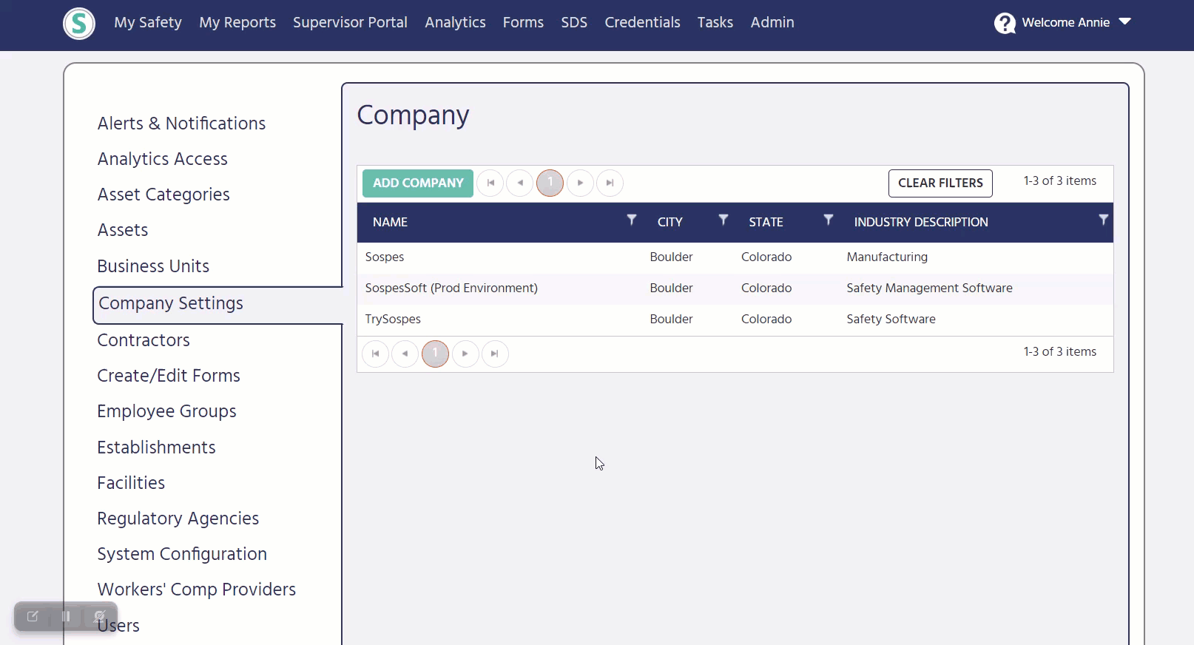Go to previous page in top pager
Screen dimensions: 1194x645
pyautogui.click(x=520, y=183)
